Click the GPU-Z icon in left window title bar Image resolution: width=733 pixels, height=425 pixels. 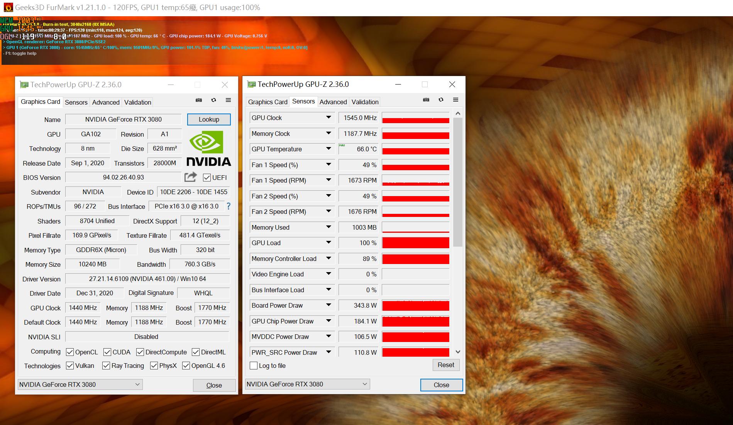click(24, 85)
